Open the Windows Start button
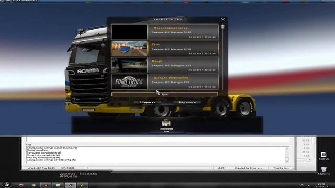 click(x=7, y=185)
